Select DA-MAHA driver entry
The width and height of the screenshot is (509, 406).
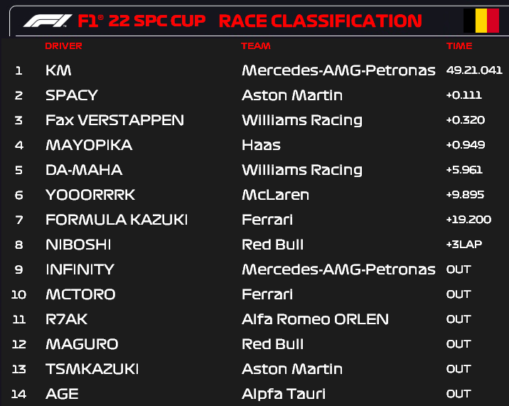tap(84, 170)
